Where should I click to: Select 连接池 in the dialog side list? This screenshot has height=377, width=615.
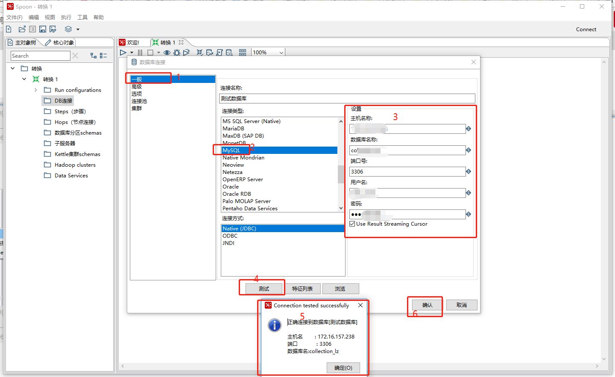[x=139, y=101]
